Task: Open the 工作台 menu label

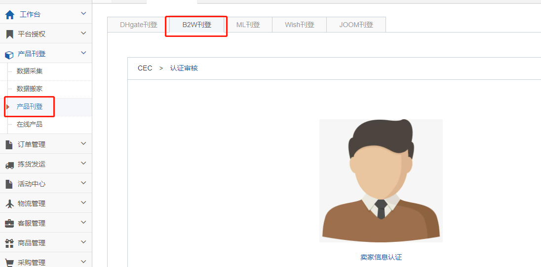Action: click(x=30, y=14)
